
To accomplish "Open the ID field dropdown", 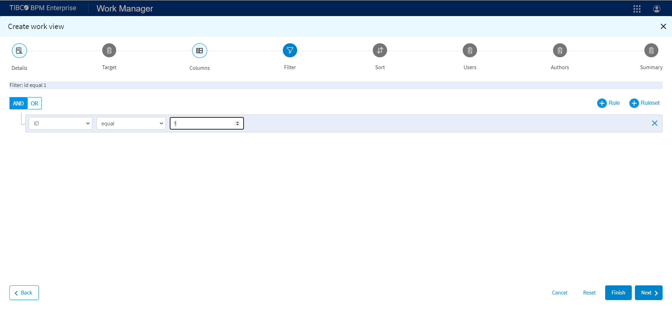I will tap(61, 123).
